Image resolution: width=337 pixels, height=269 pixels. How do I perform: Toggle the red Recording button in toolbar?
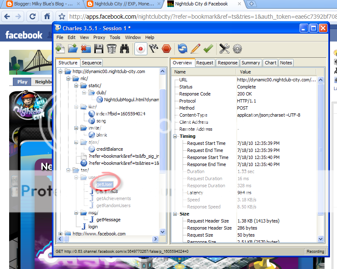click(x=141, y=49)
